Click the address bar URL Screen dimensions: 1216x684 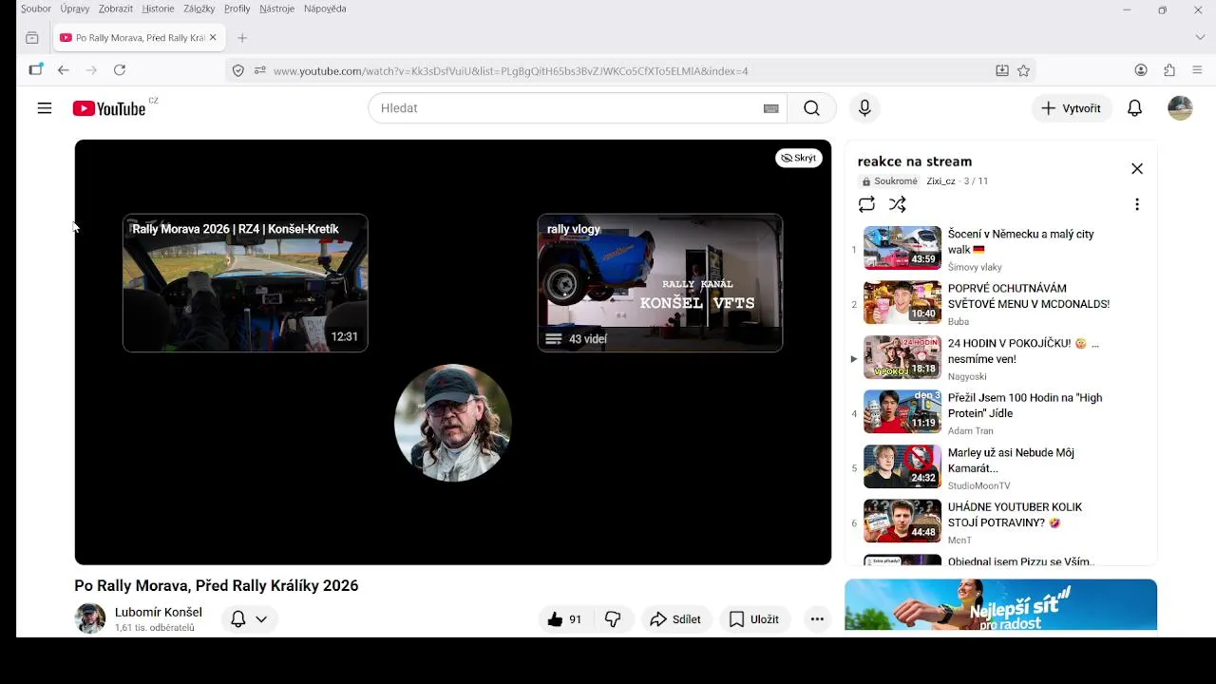tap(511, 71)
